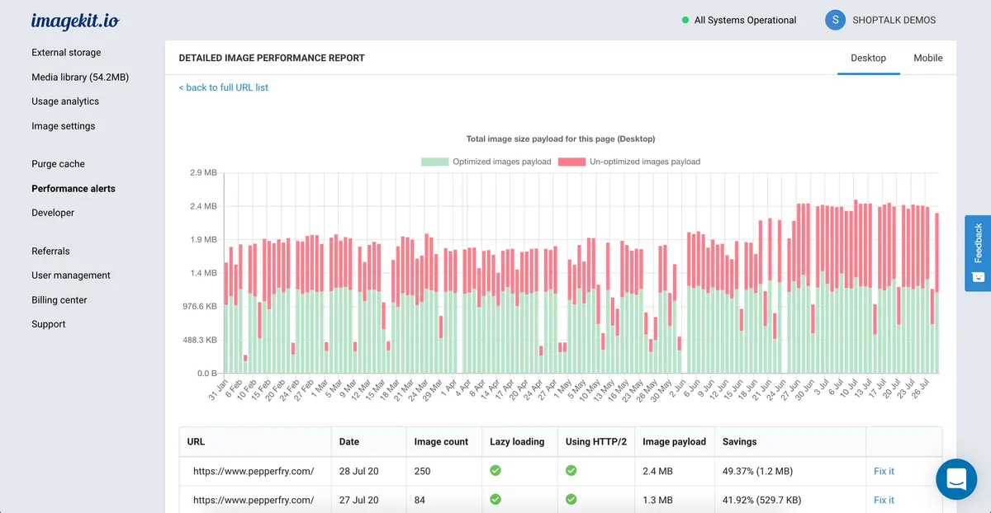Click the SHOPTALK DEMOS avatar icon
The width and height of the screenshot is (991, 513).
(x=835, y=21)
